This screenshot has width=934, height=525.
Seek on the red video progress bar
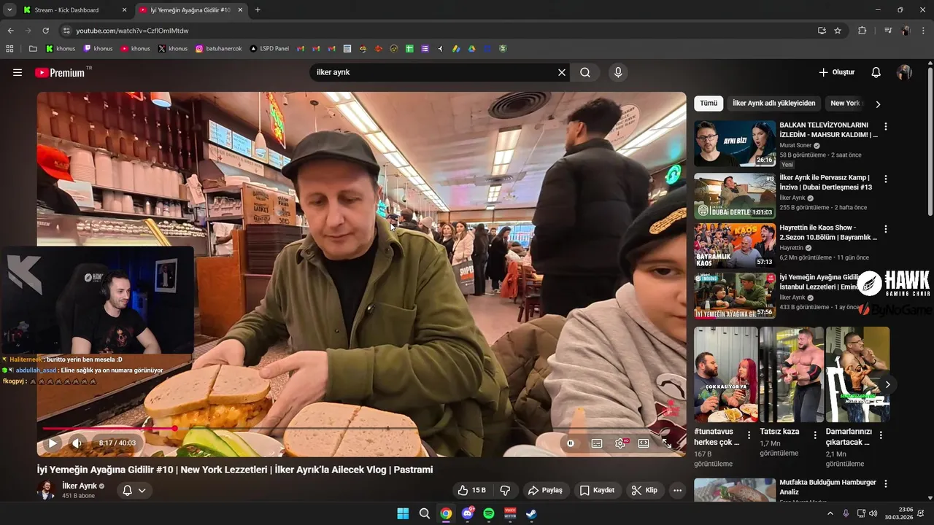click(x=361, y=428)
